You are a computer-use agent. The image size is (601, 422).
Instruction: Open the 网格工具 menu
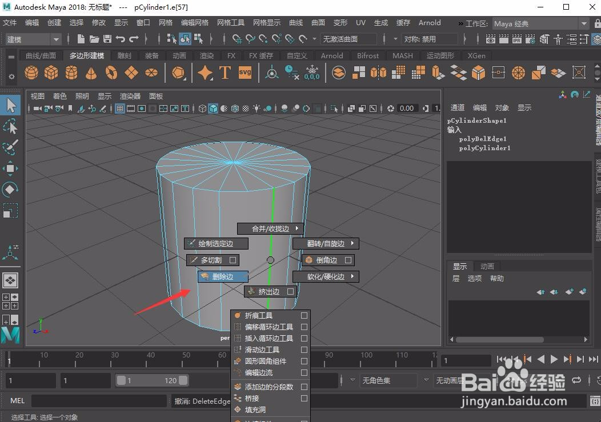pyautogui.click(x=231, y=23)
